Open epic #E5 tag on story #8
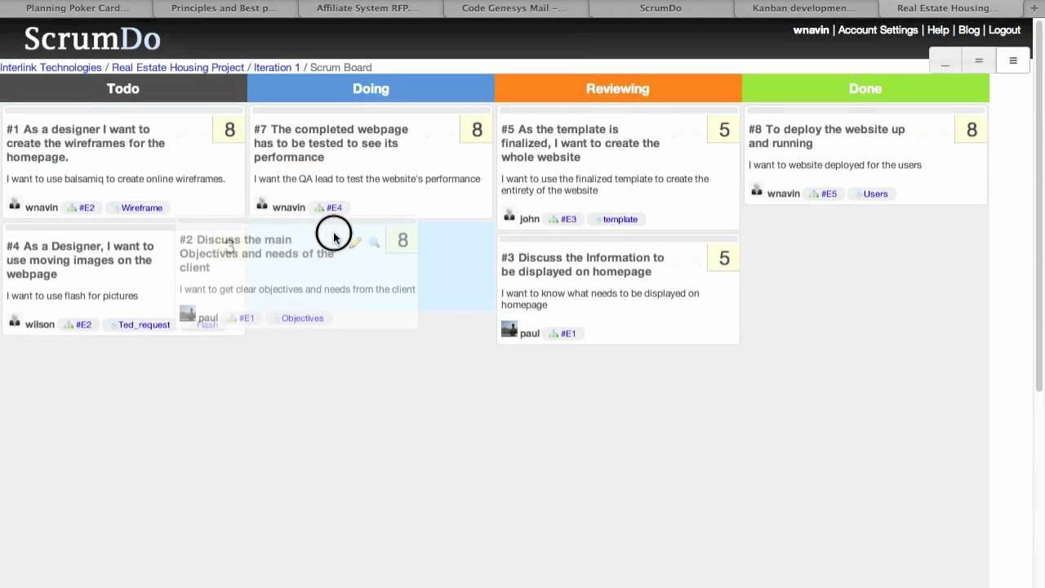Screen dimensions: 1045x588 tap(828, 194)
